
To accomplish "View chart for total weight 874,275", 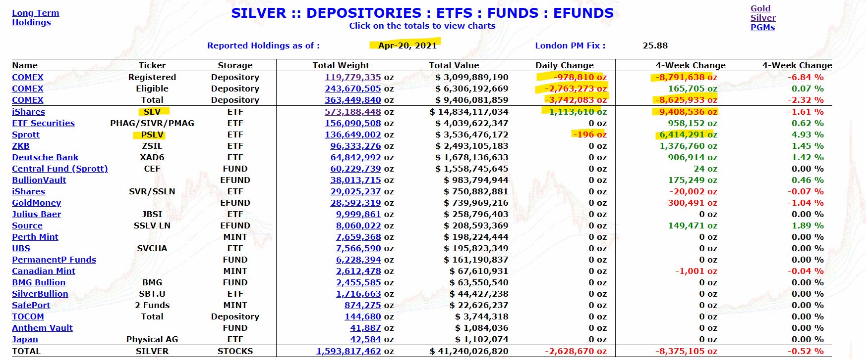I will coord(363,305).
